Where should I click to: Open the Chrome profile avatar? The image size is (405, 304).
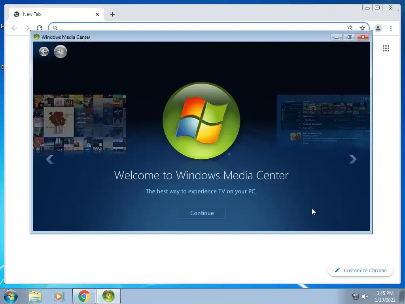(378, 28)
